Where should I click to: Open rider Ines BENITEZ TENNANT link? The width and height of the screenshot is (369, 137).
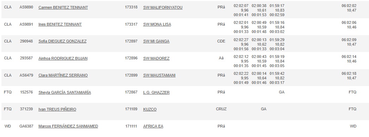point(60,24)
